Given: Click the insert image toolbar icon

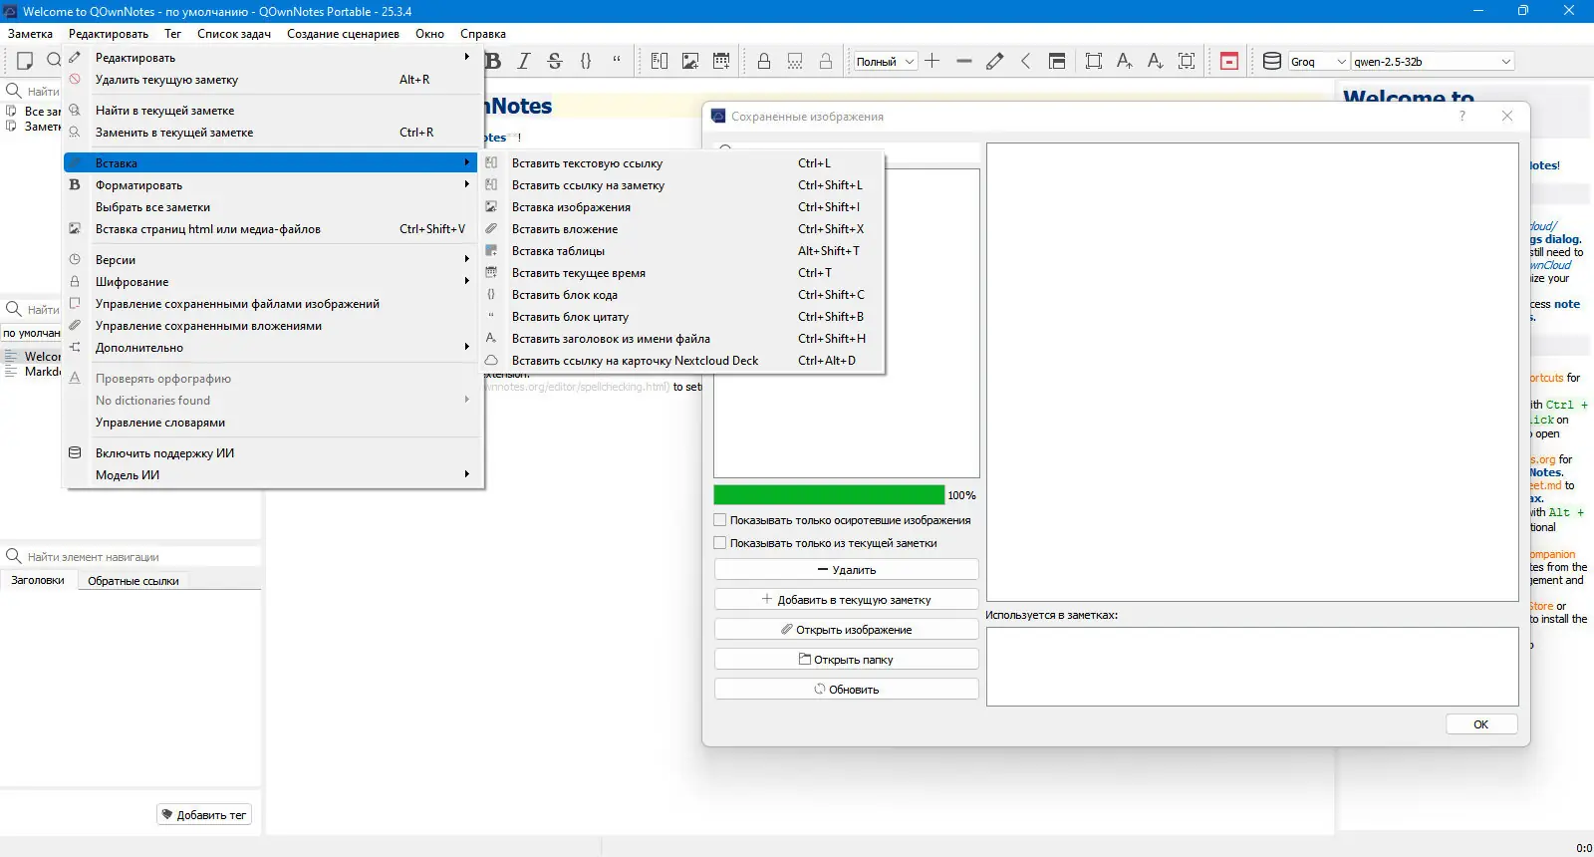Looking at the screenshot, I should click(x=690, y=61).
